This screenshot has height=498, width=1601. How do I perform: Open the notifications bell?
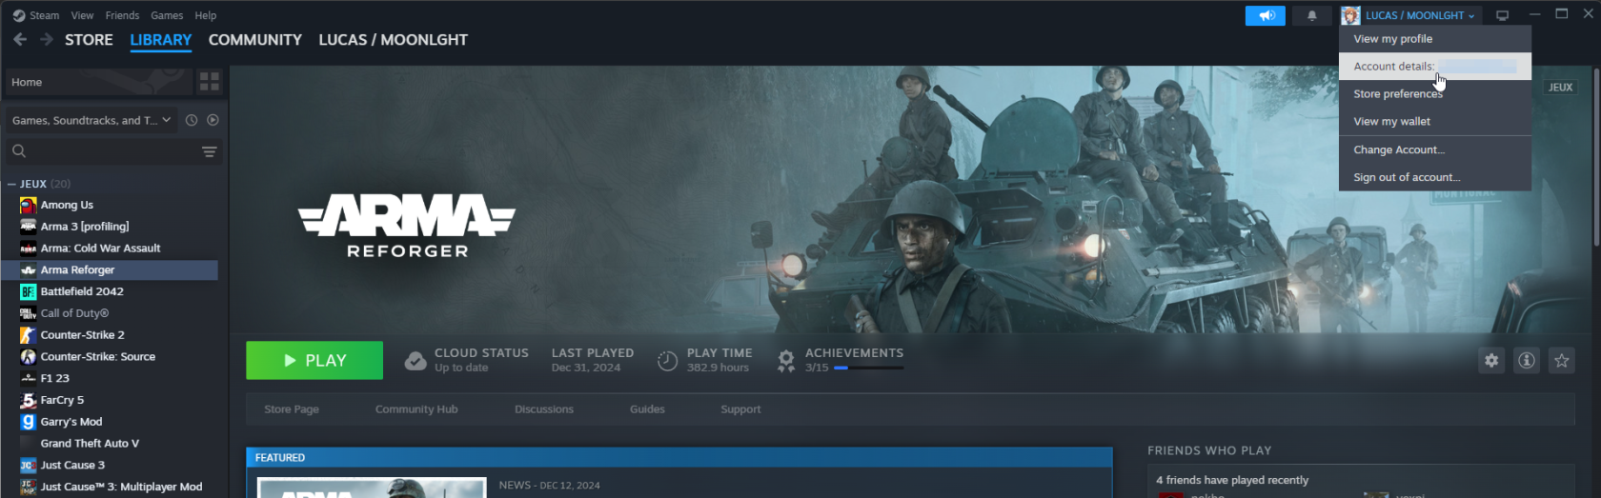tap(1312, 15)
